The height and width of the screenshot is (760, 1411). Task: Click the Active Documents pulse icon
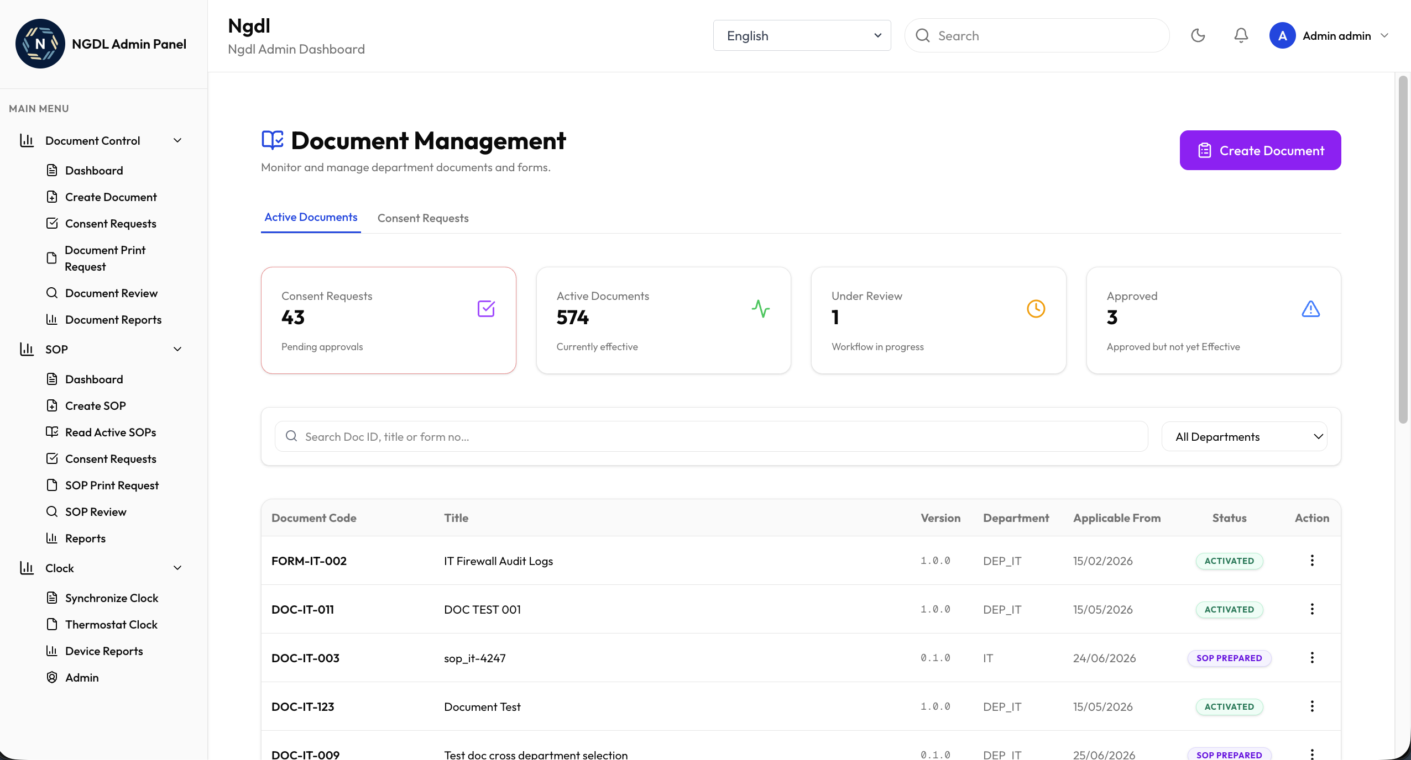tap(761, 308)
